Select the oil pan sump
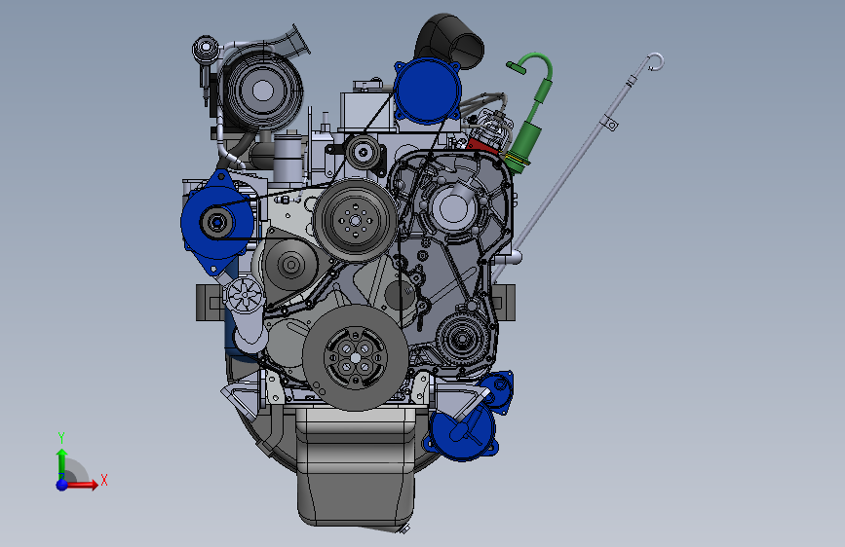 coord(356,468)
